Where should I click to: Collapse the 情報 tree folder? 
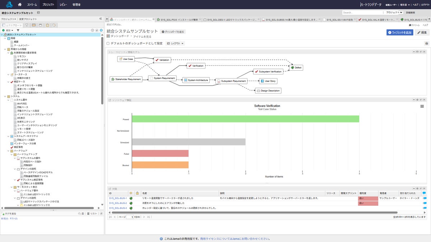(x=5, y=38)
